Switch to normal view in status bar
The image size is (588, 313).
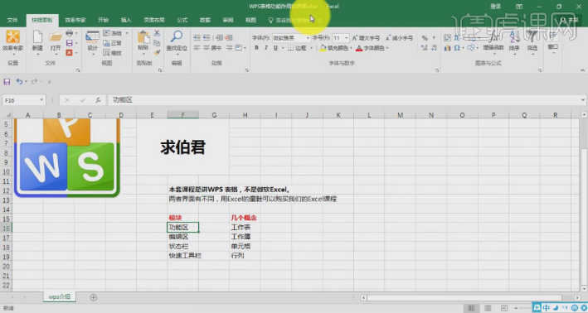[x=471, y=308]
